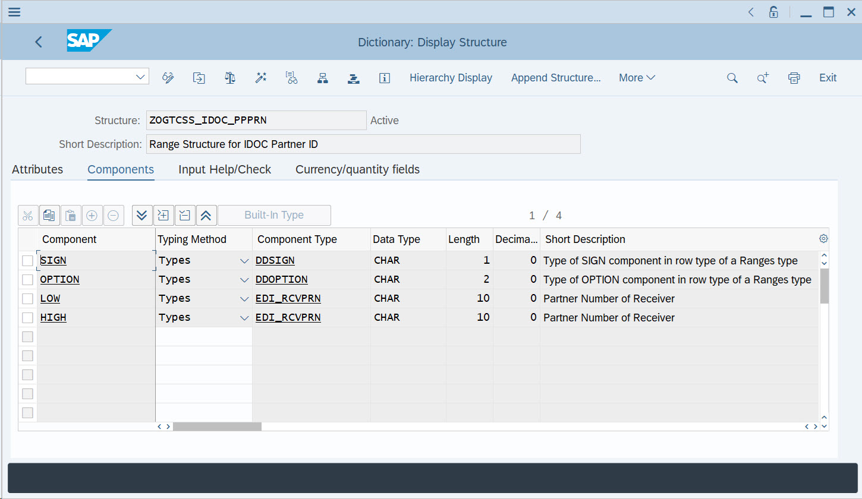
Task: Open the command field dropdown
Action: pyautogui.click(x=141, y=77)
